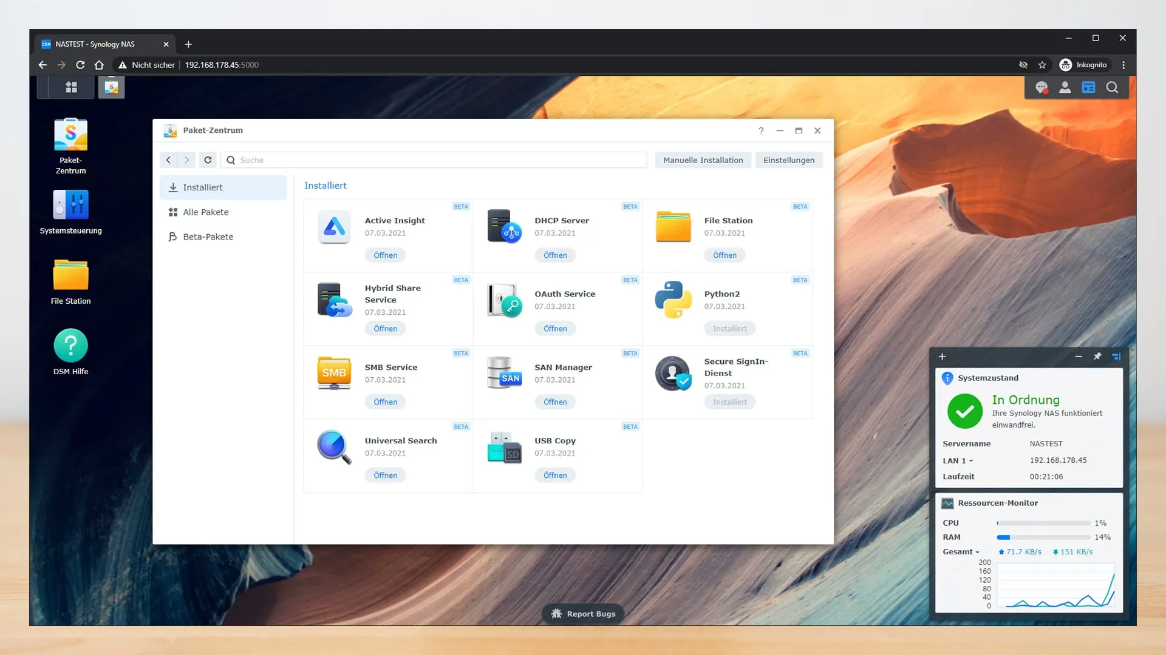
Task: Open DSM Hilfe desktop icon
Action: point(70,352)
